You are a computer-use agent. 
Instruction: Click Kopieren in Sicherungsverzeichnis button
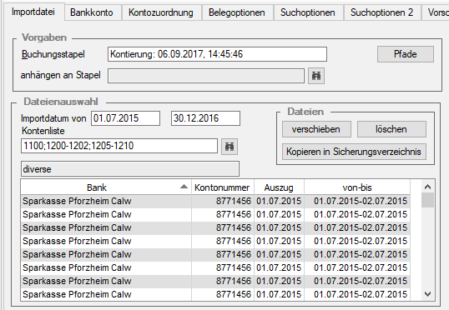354,152
